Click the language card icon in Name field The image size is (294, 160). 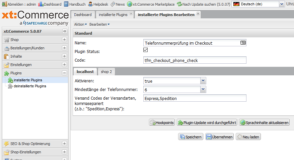(243, 43)
